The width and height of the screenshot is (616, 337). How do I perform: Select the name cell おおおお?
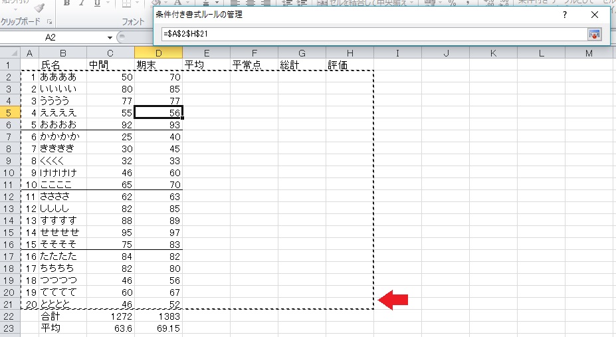(x=63, y=125)
